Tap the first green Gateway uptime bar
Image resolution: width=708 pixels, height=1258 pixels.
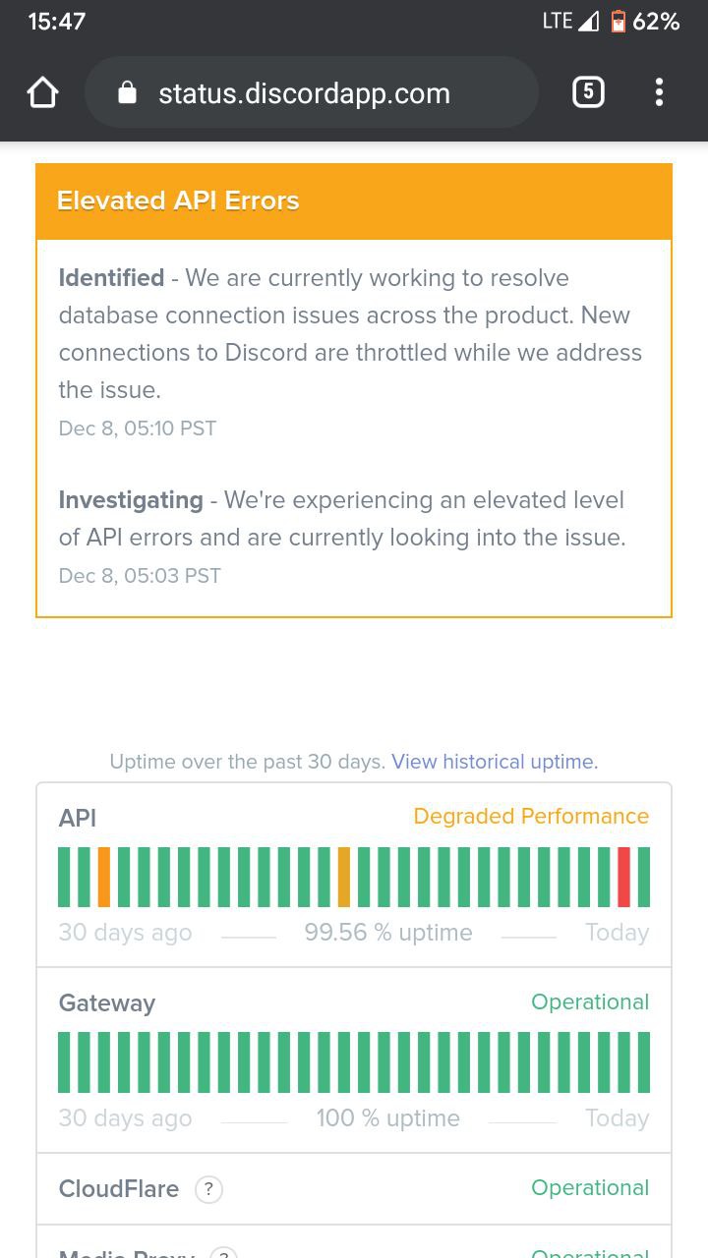pyautogui.click(x=64, y=1062)
